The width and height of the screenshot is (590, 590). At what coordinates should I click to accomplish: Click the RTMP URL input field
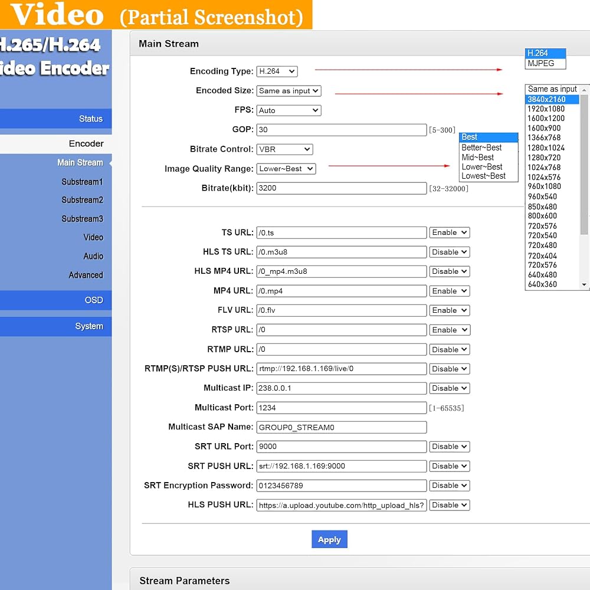tap(341, 349)
